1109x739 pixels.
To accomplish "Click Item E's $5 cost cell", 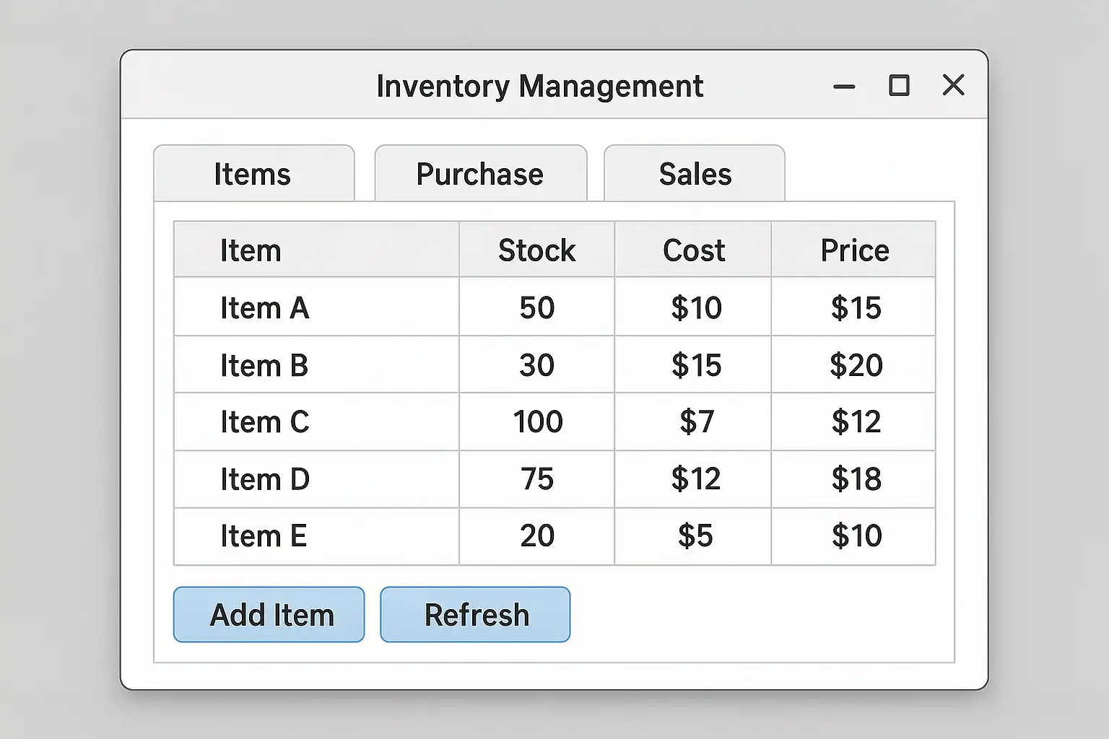I will [695, 536].
